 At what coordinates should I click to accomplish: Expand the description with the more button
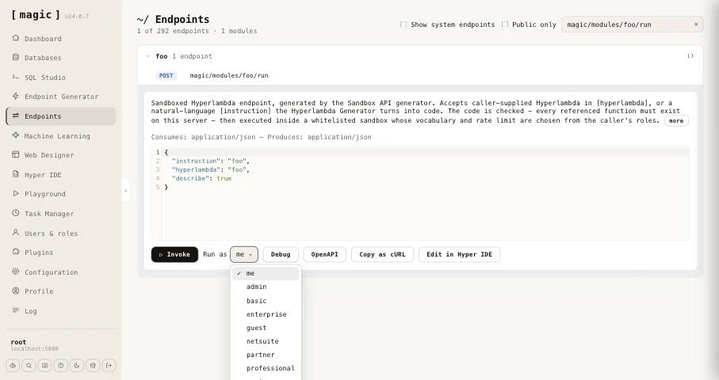(676, 121)
